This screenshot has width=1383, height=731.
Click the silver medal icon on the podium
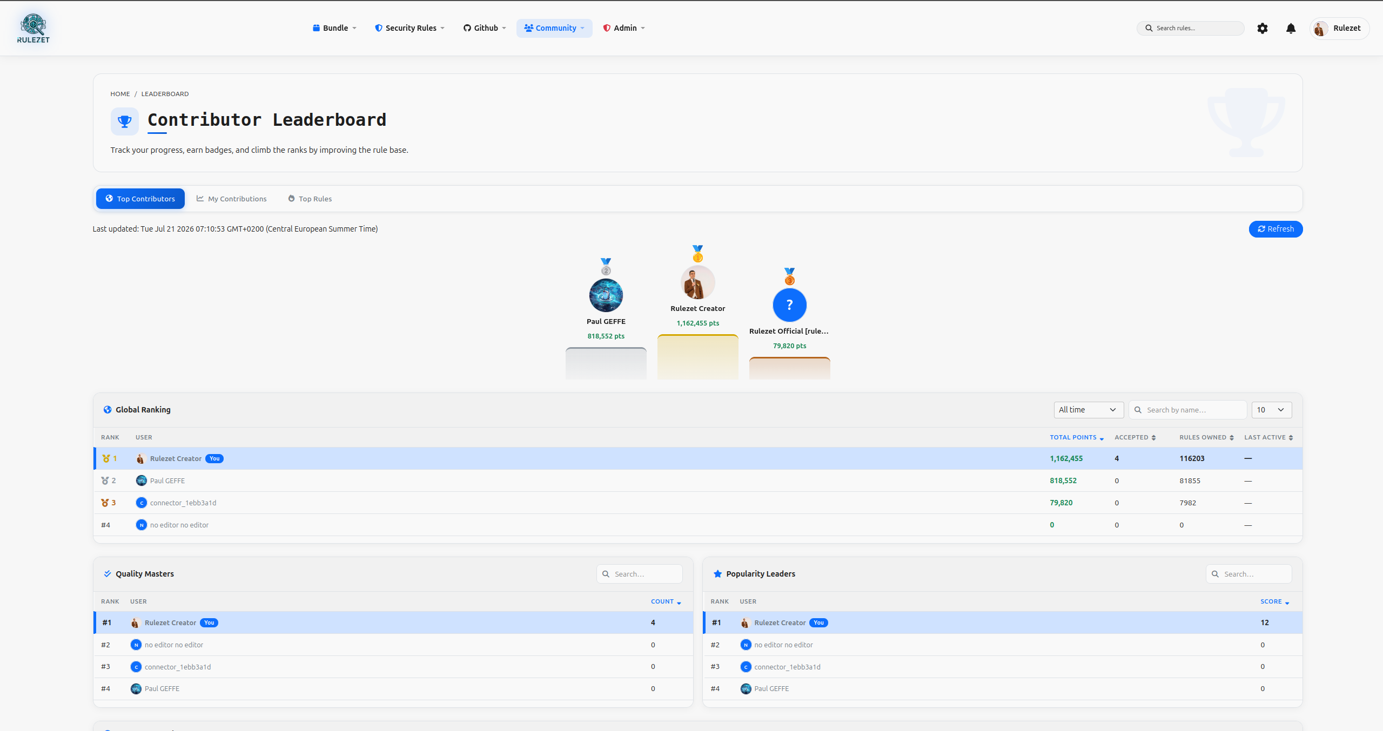click(606, 266)
